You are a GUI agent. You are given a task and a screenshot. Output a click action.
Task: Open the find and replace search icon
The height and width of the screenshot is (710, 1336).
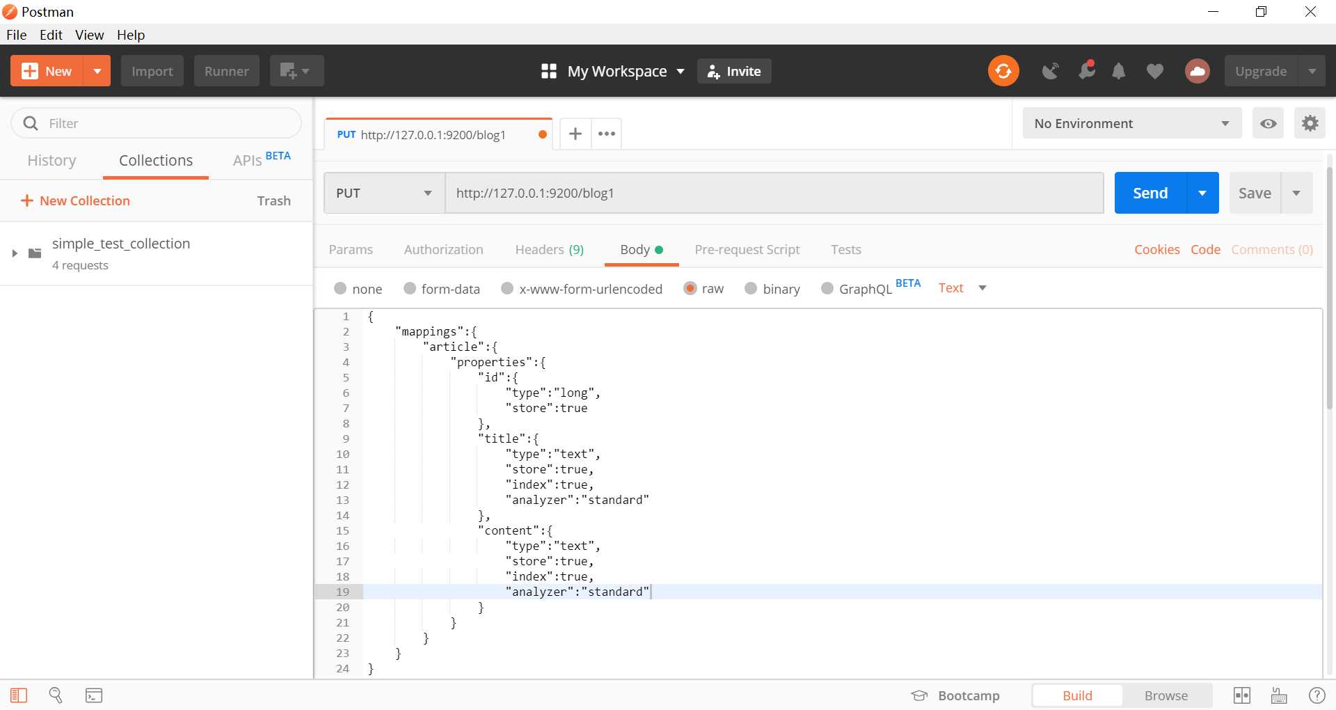tap(56, 695)
